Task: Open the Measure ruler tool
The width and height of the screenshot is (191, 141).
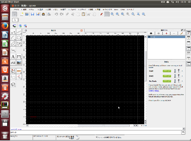Action: 19,71
